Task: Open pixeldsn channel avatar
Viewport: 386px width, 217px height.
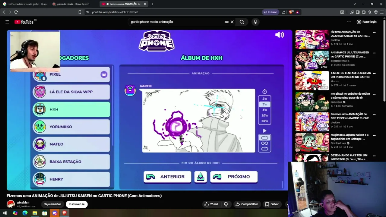Action: click(x=11, y=204)
